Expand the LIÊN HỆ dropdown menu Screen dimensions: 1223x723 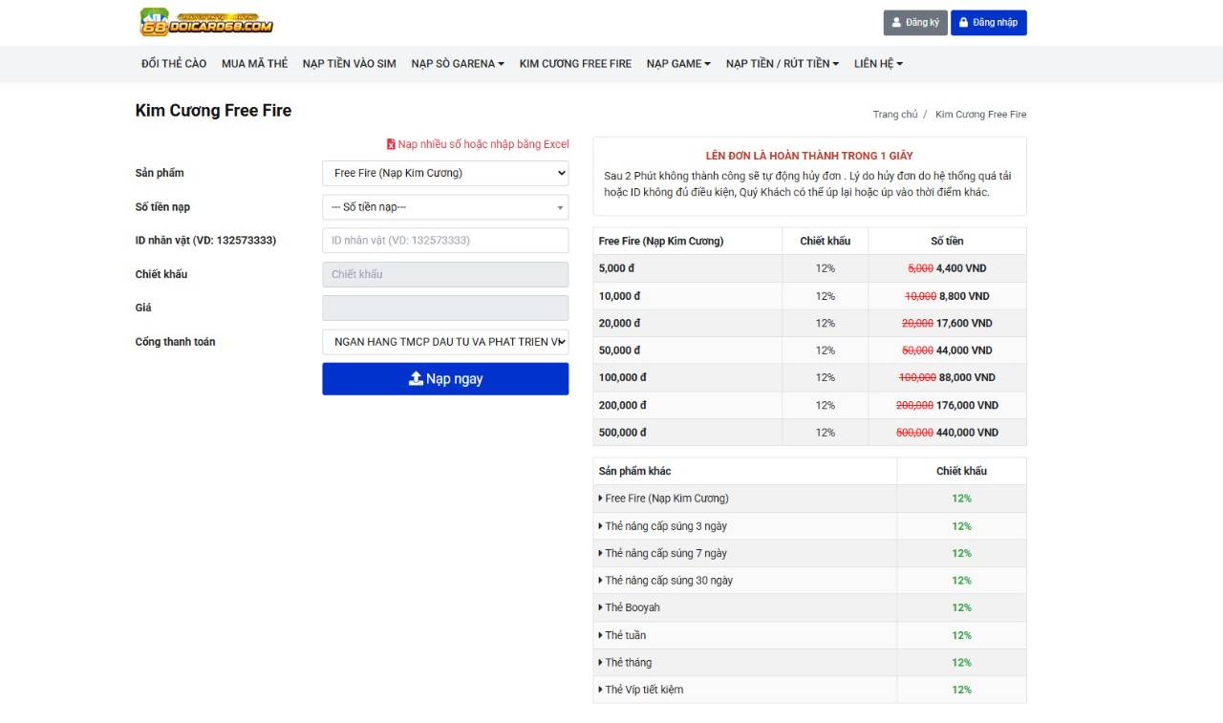[x=878, y=64]
